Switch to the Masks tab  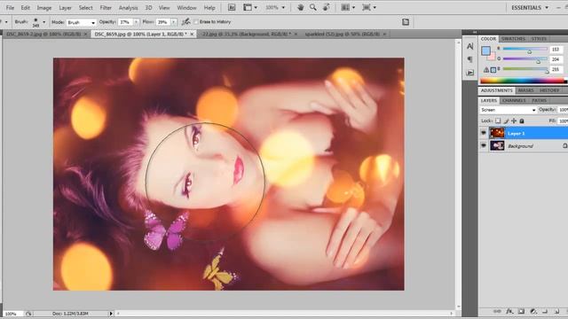click(x=525, y=90)
